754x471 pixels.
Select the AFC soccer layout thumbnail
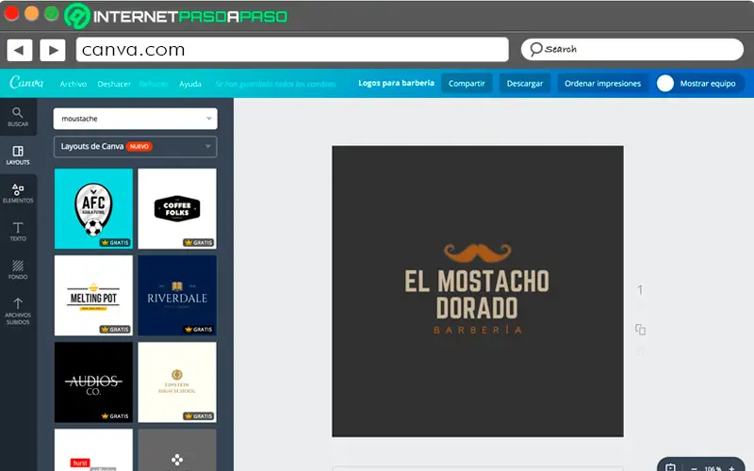[93, 208]
